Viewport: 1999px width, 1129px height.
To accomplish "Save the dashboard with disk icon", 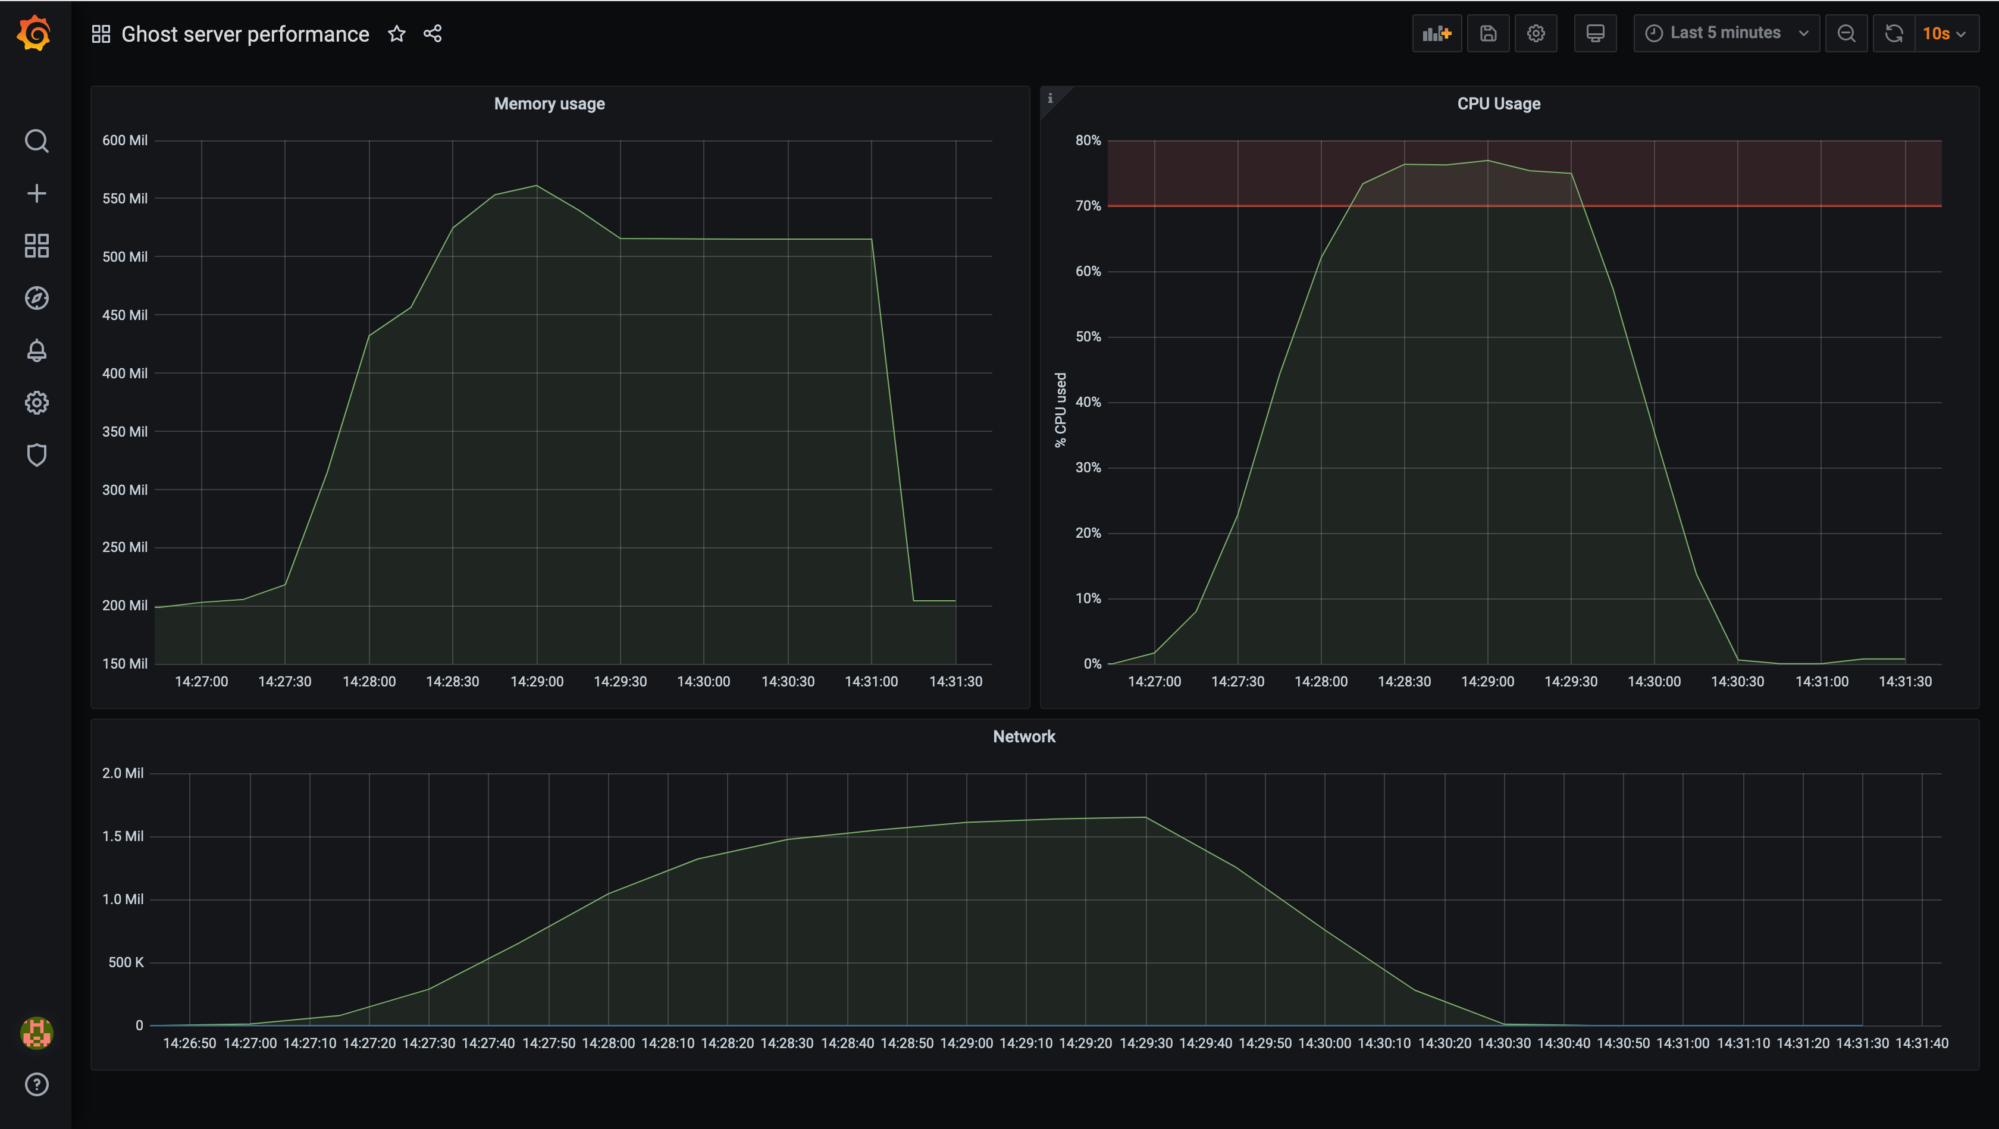I will tap(1489, 33).
